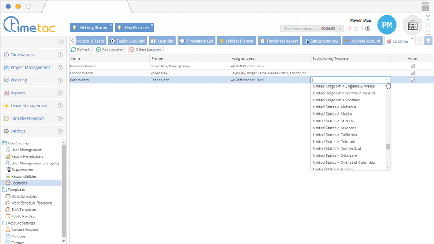The image size is (434, 244).
Task: Select United States > California from list
Action: tap(335, 135)
